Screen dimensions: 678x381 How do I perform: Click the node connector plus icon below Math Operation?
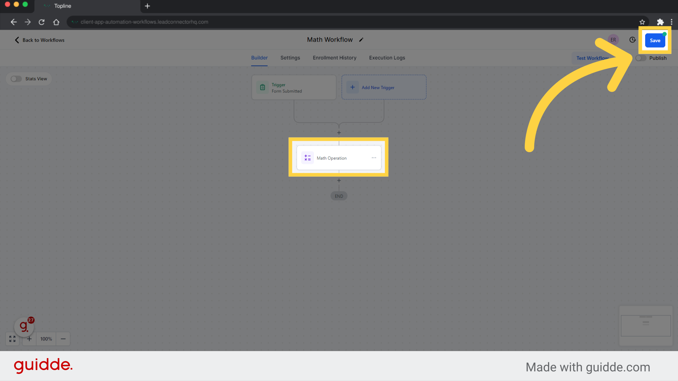[339, 181]
